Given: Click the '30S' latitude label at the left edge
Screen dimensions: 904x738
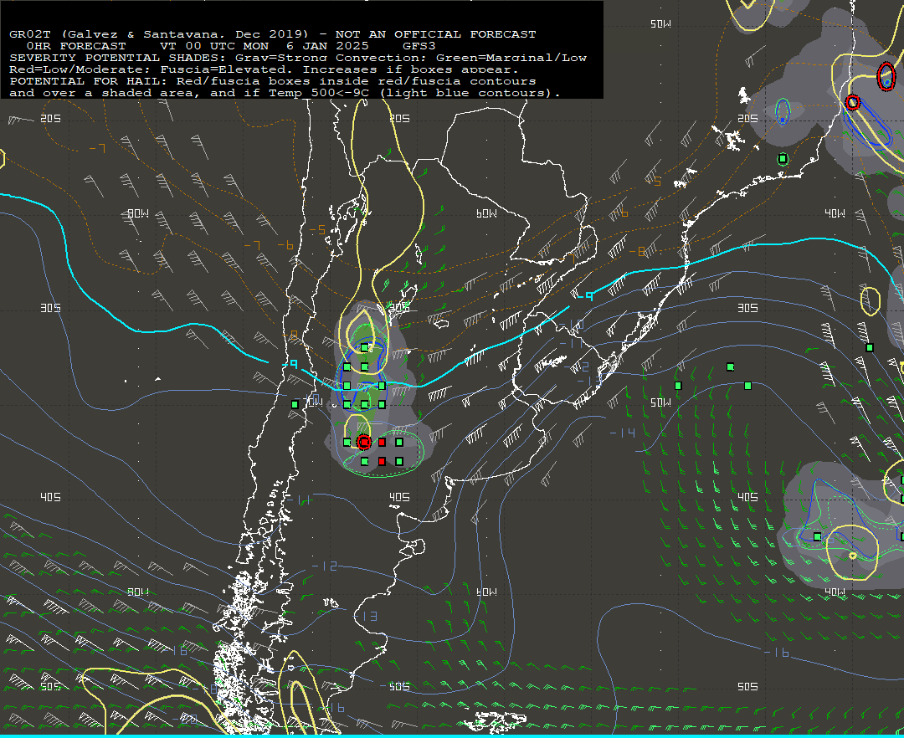Looking at the screenshot, I should pyautogui.click(x=50, y=308).
